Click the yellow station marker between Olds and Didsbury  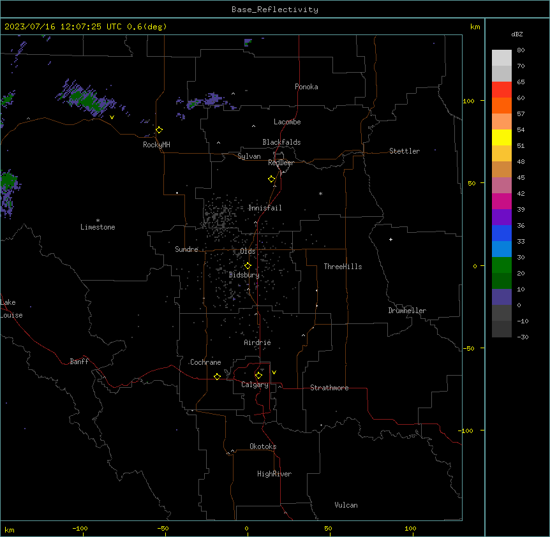[248, 266]
